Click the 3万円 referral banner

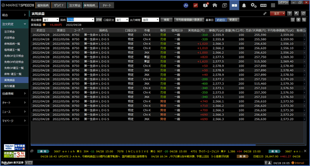14,154
